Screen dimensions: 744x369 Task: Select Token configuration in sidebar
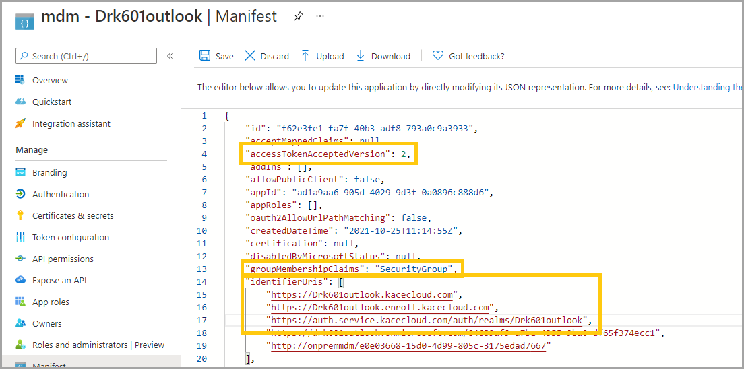coord(70,238)
